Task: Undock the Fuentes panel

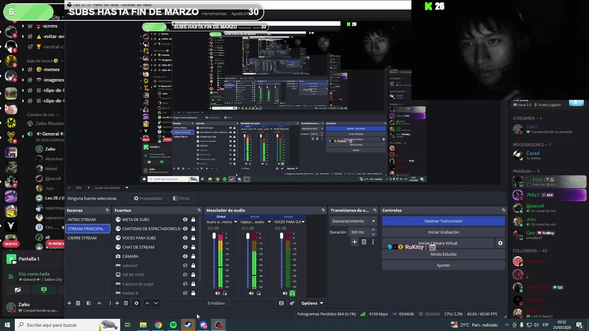Action: point(199,210)
